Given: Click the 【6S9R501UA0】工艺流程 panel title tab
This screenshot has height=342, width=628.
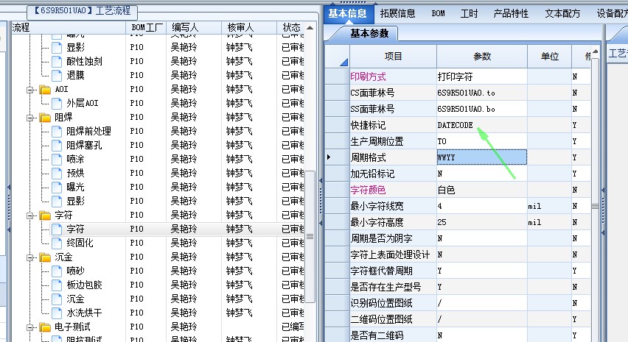Looking at the screenshot, I should (82, 11).
